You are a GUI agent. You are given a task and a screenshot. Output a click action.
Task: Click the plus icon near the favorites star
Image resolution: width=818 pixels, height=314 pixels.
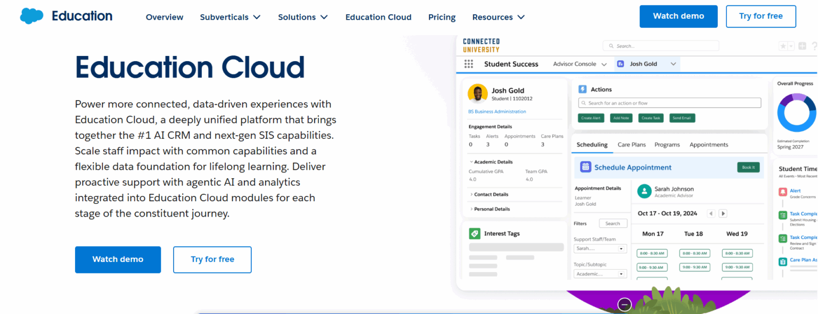[x=803, y=46]
